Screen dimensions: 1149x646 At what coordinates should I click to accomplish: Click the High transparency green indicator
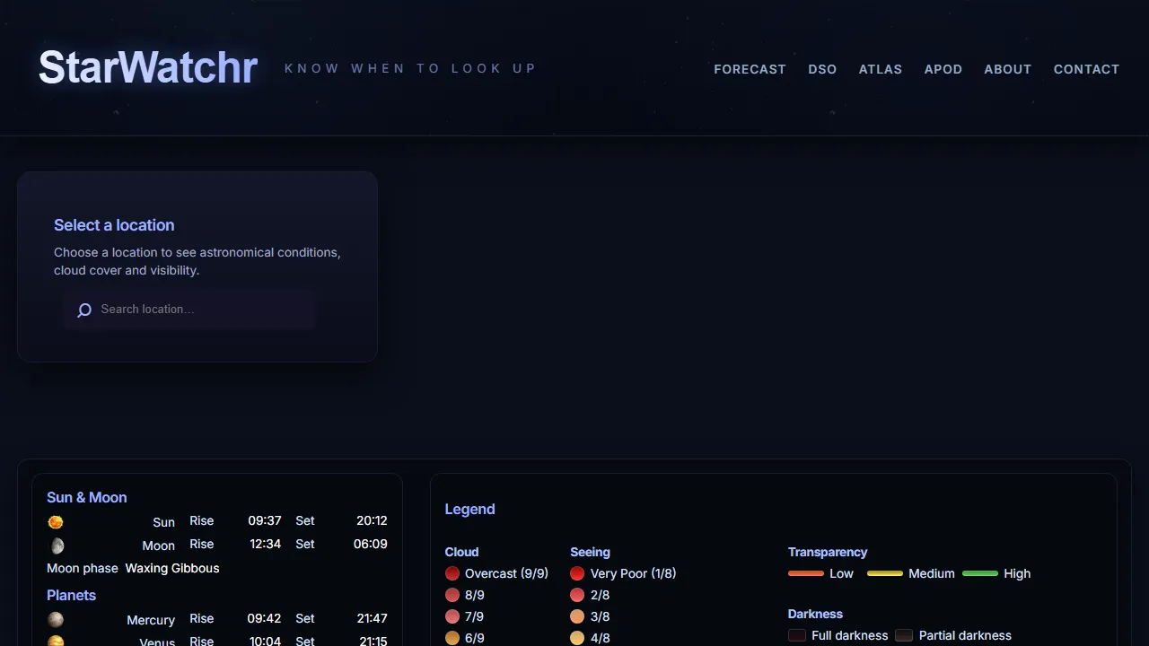(x=979, y=573)
